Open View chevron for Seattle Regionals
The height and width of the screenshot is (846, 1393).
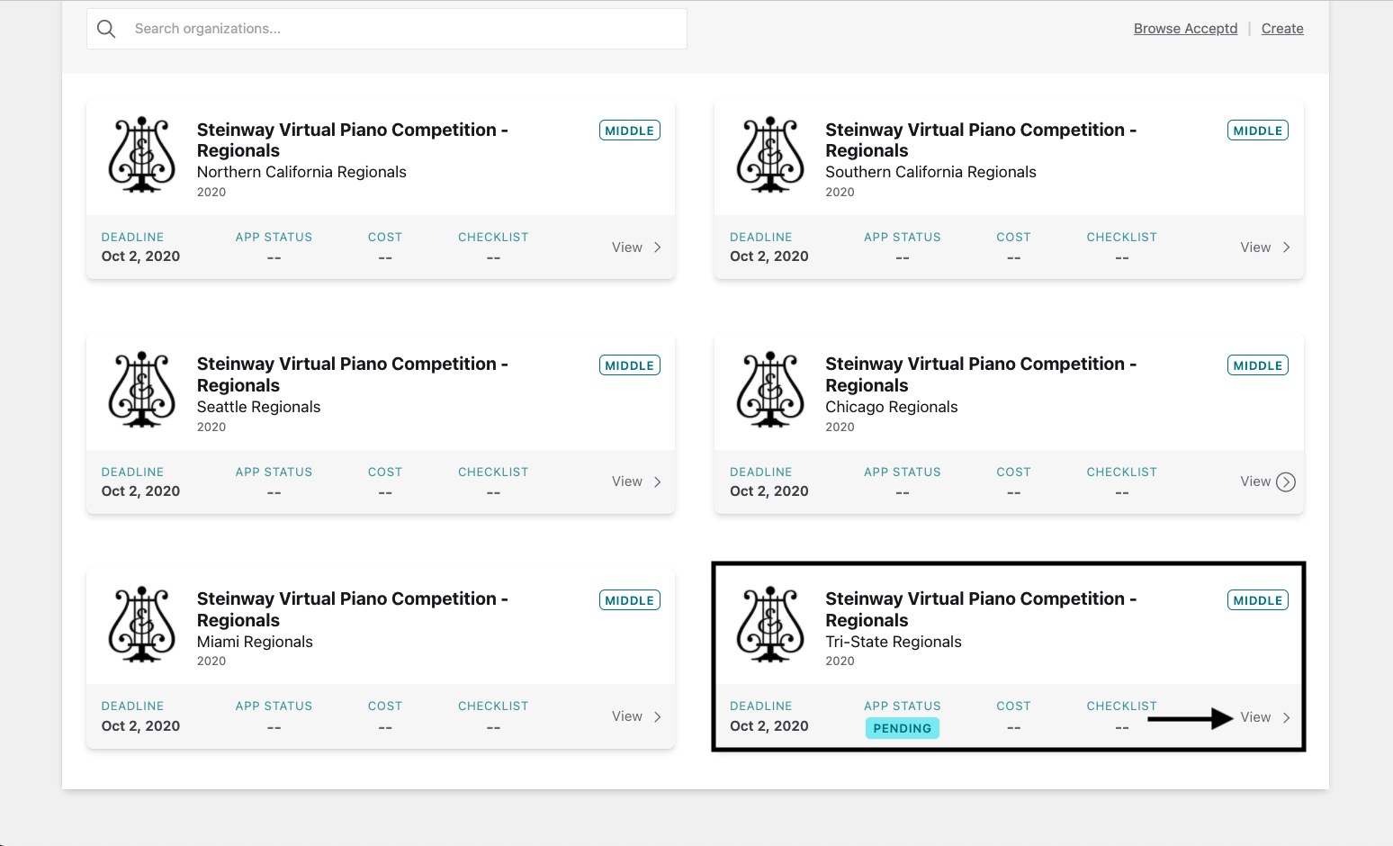point(658,482)
